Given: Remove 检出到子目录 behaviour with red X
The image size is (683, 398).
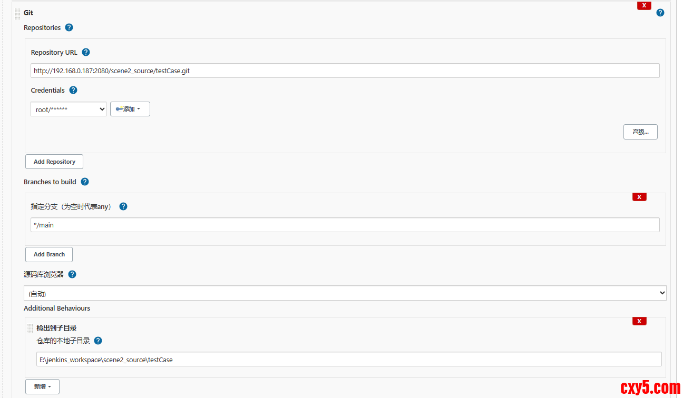Looking at the screenshot, I should (x=639, y=321).
